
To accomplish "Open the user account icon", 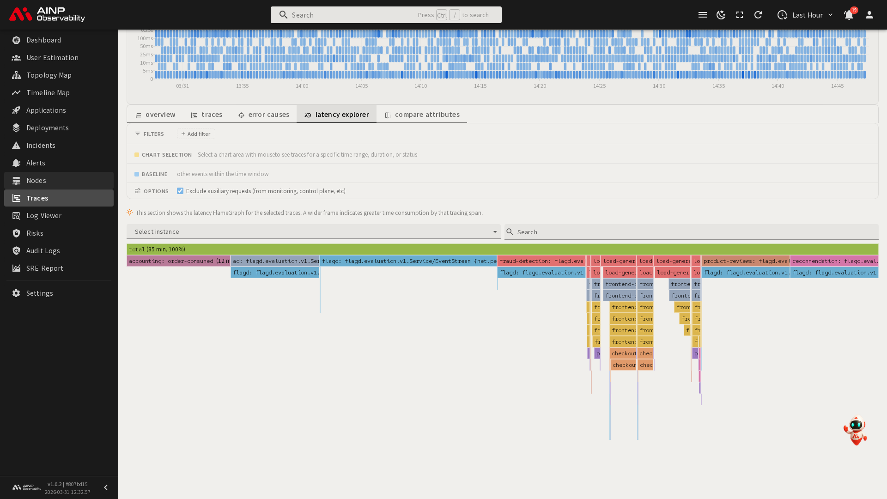I will (869, 15).
